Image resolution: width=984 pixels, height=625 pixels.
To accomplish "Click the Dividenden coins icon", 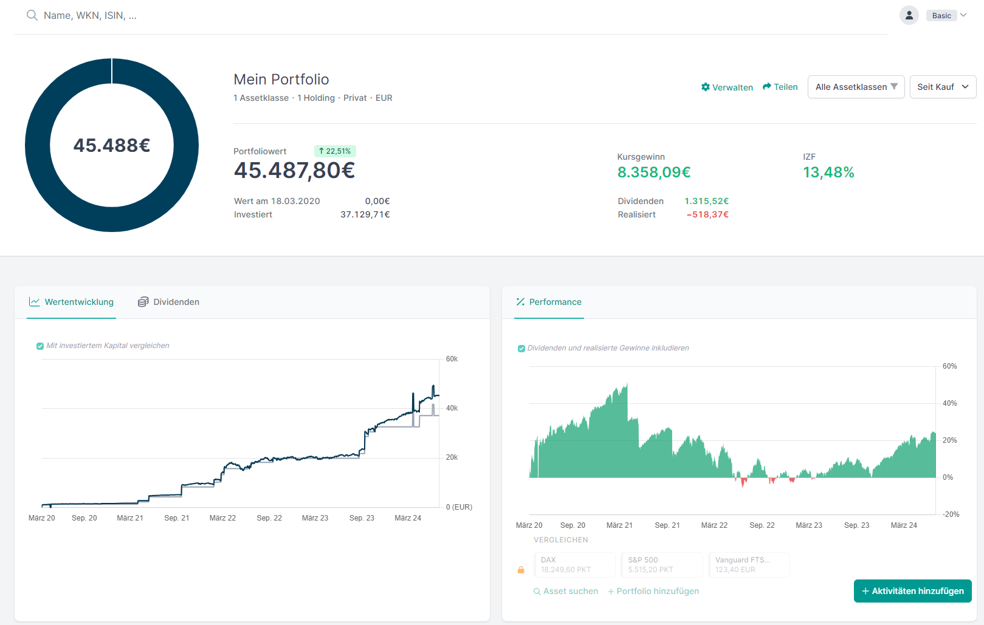I will (143, 302).
